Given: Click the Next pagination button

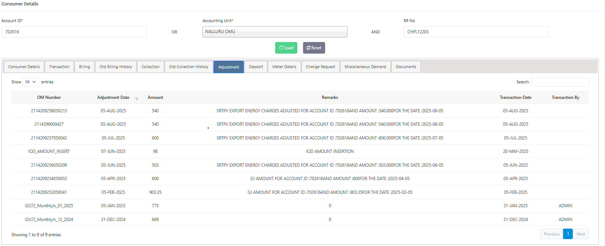Looking at the screenshot, I should pos(581,234).
